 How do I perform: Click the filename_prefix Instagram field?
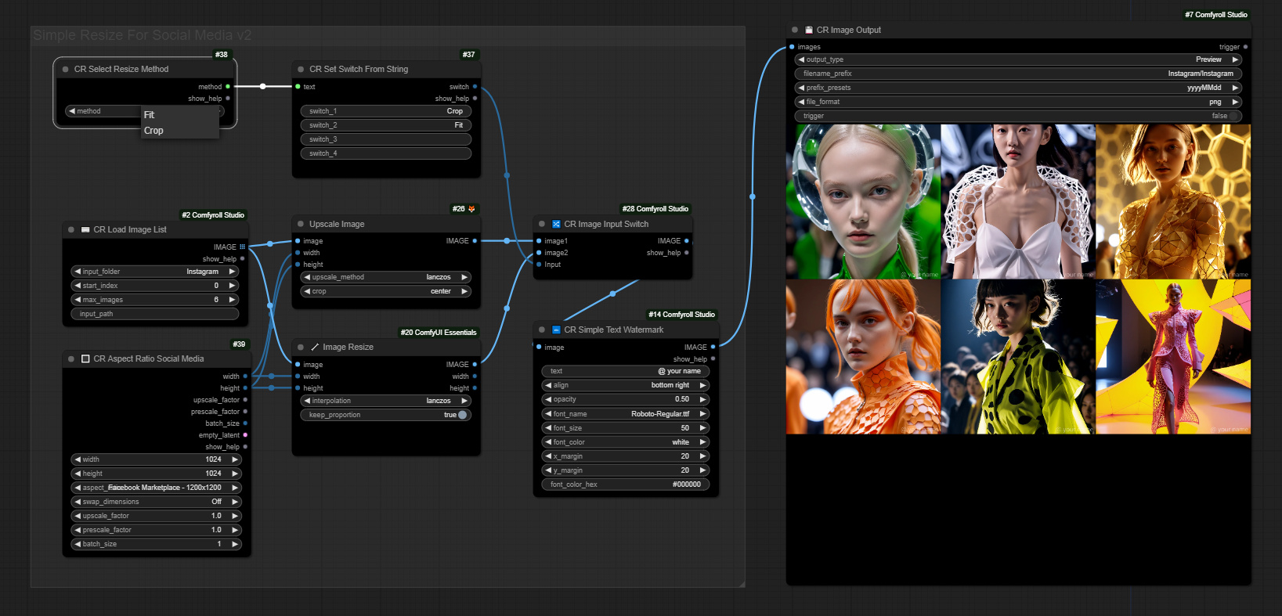click(1018, 74)
